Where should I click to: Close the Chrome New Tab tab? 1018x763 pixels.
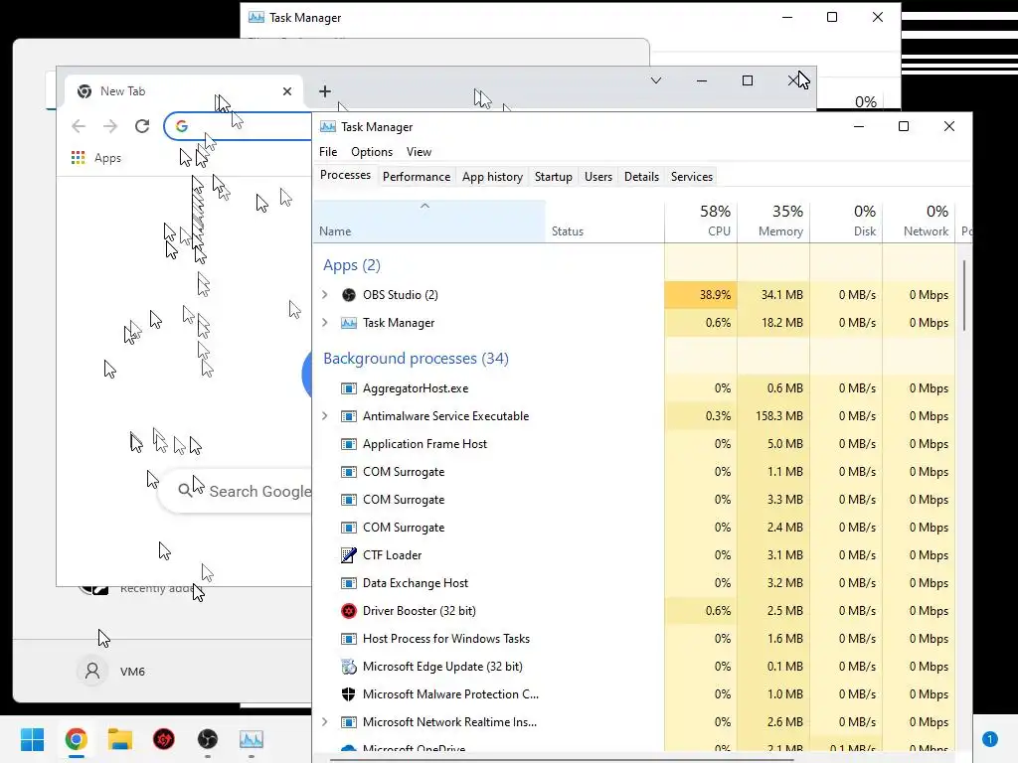point(287,91)
